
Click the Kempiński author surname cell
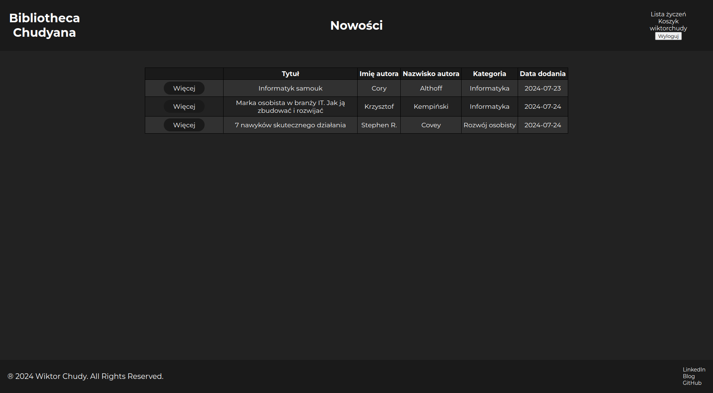point(431,107)
